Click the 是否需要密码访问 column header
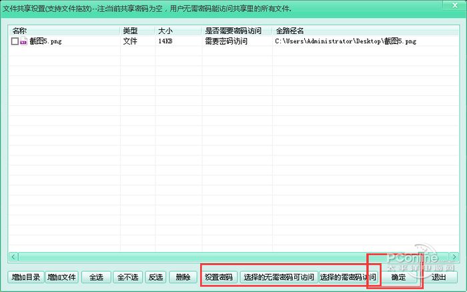This screenshot has width=467, height=292. tap(237, 31)
